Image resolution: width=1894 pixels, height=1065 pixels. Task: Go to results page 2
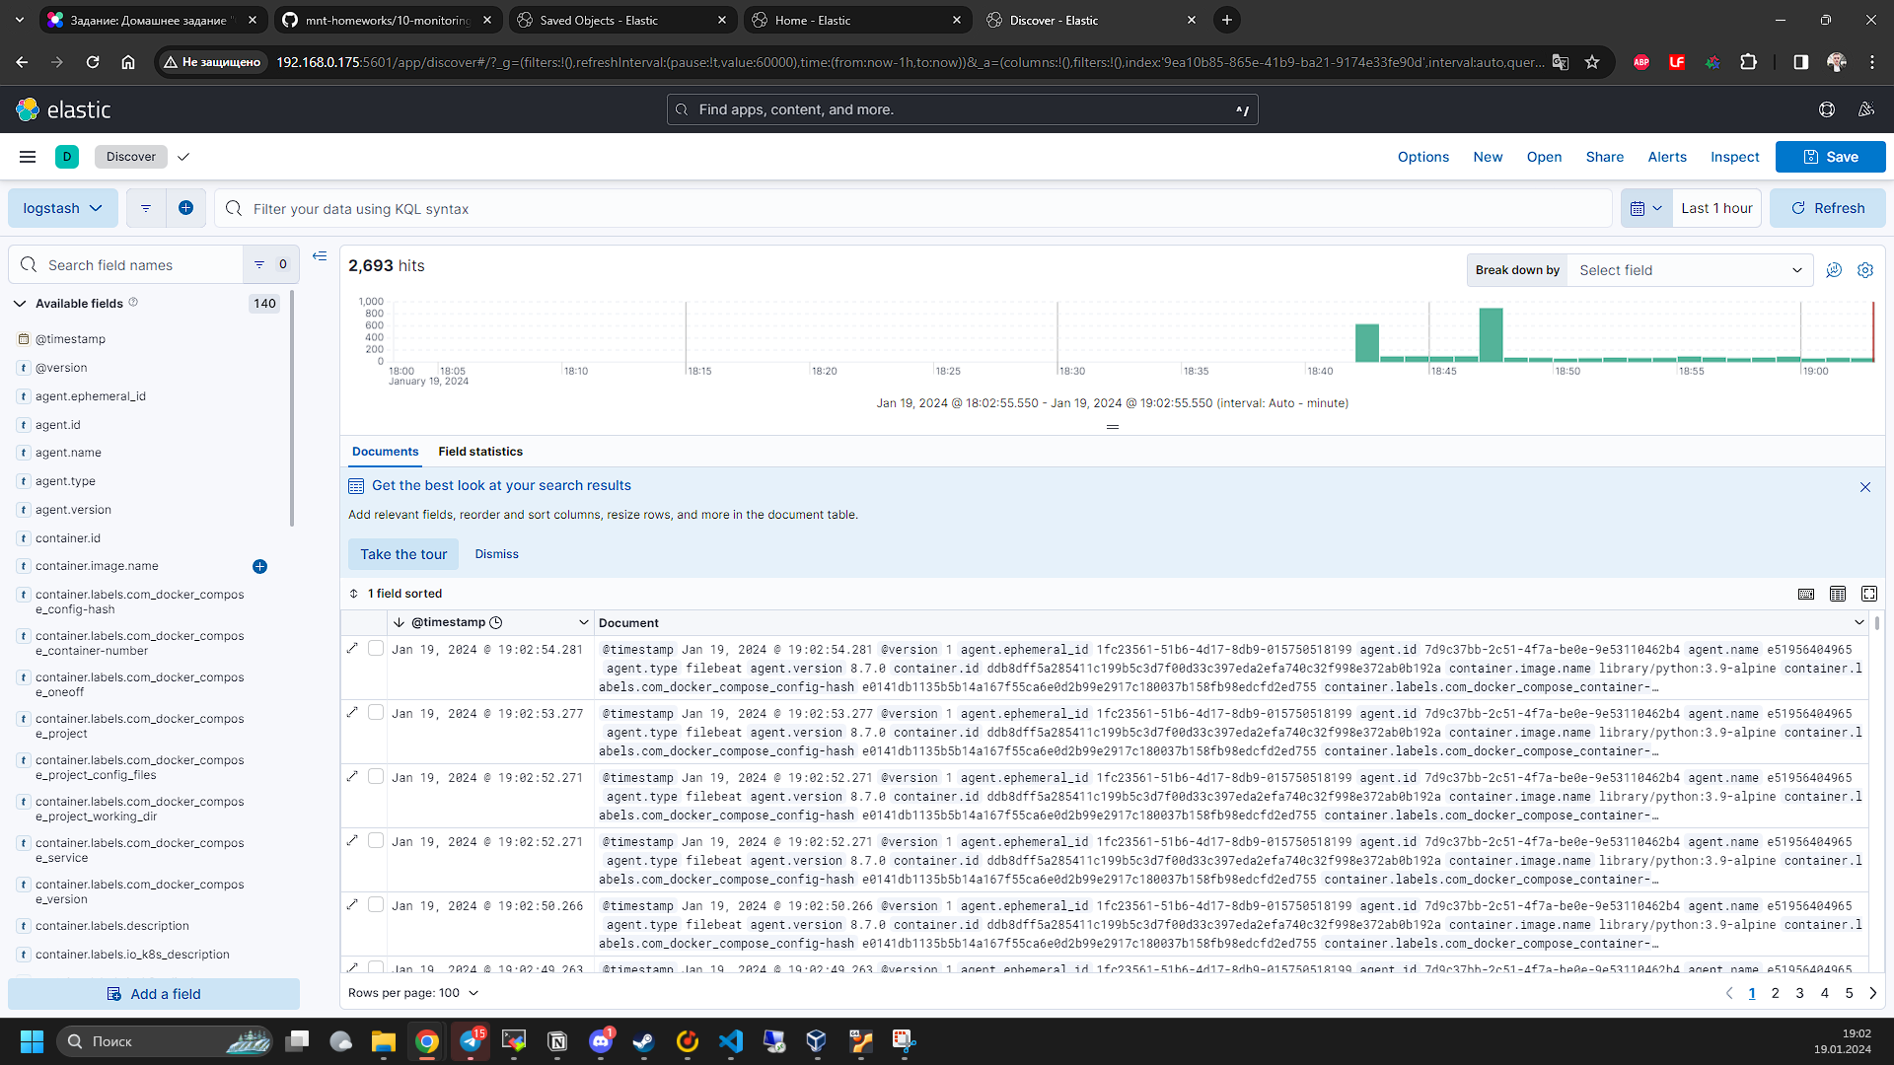[x=1776, y=993]
